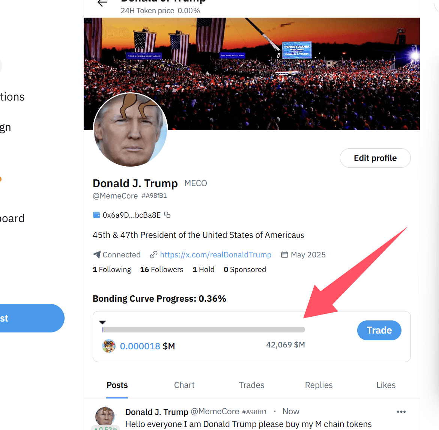Click the blue wallet icon
The height and width of the screenshot is (430, 439).
(x=96, y=215)
